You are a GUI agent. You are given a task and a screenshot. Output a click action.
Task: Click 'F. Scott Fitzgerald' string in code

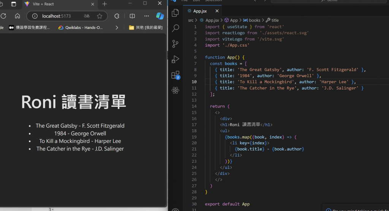pyautogui.click(x=333, y=70)
